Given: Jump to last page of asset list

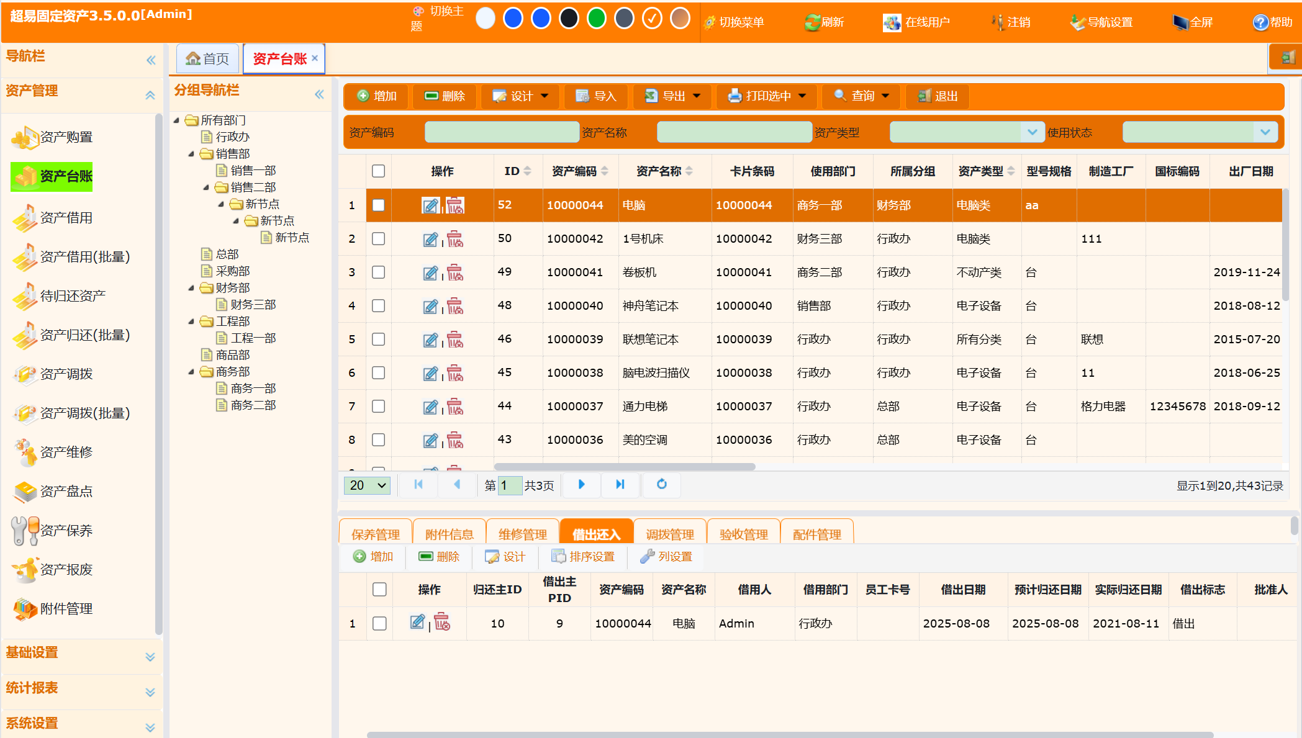Looking at the screenshot, I should tap(620, 485).
